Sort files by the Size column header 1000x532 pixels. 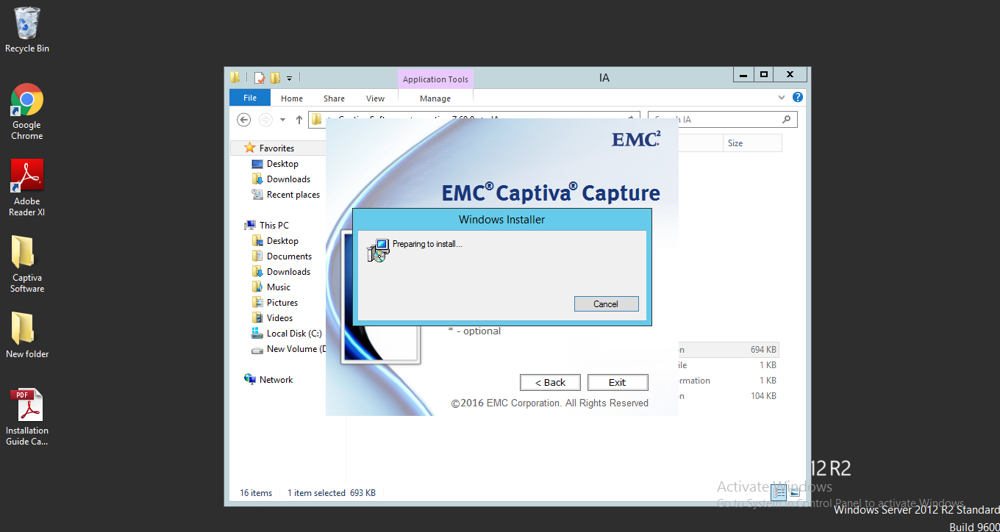752,143
